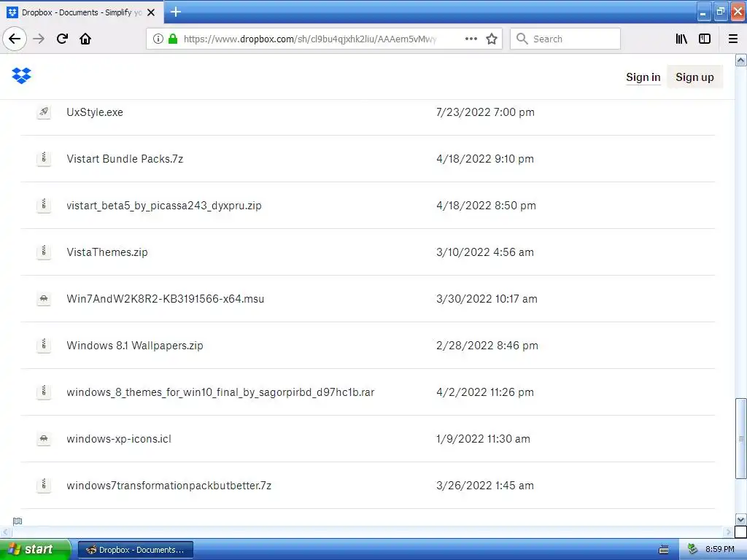Image resolution: width=747 pixels, height=560 pixels.
Task: Click archive icon beside VistaThemes.zip
Action: 44,252
